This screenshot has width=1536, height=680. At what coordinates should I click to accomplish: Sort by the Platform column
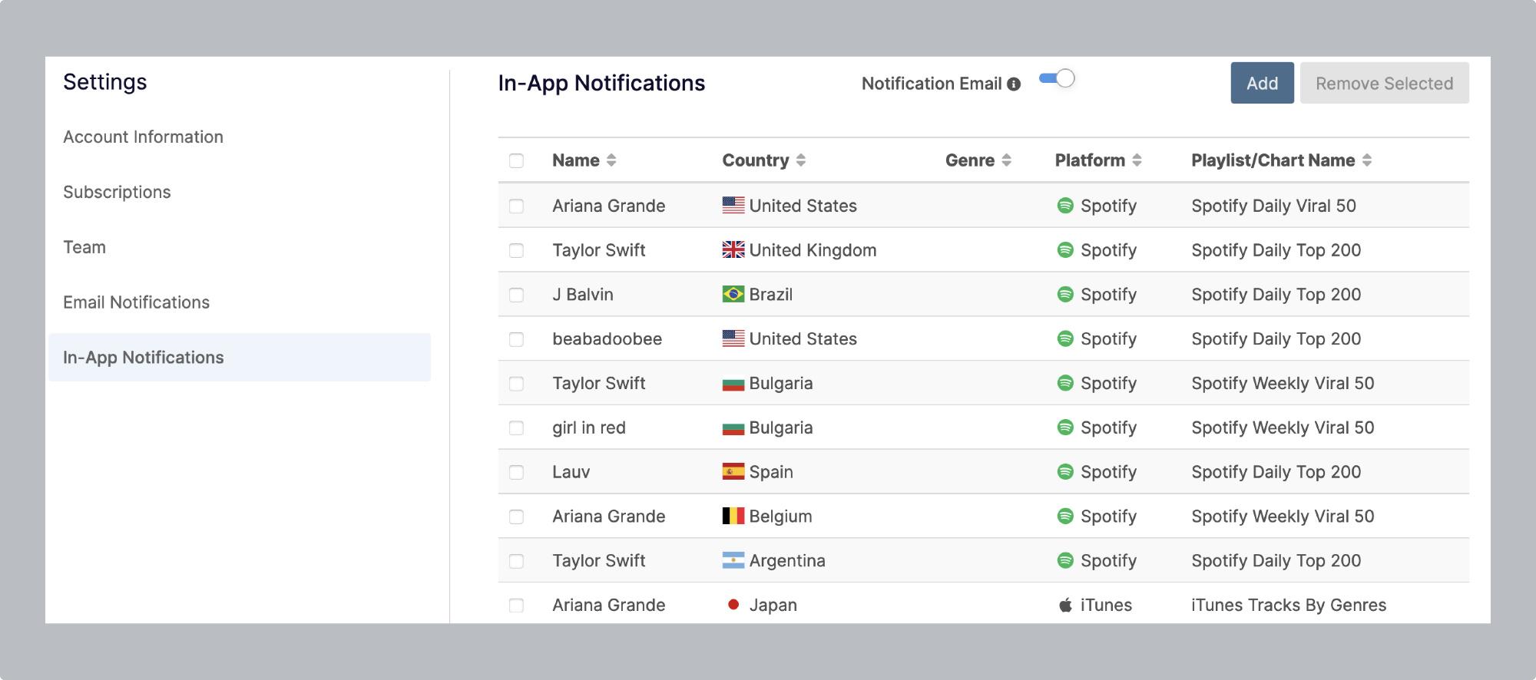(1137, 160)
